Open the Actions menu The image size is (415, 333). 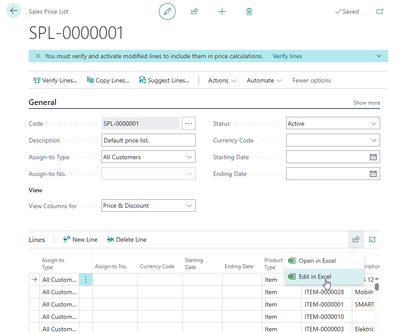(222, 80)
